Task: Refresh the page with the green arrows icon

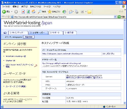Action: click(28, 12)
